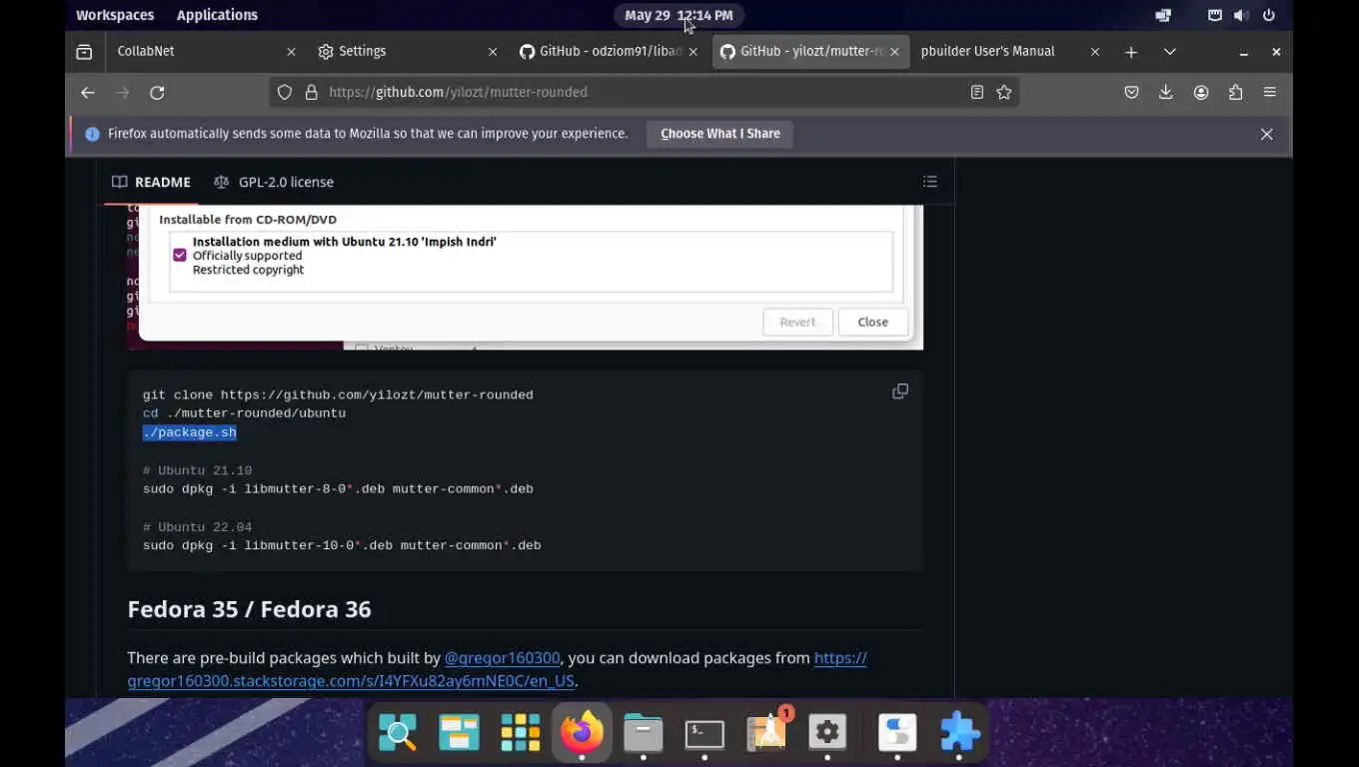Select the README tab
Screen dimensions: 1359x767
151,182
